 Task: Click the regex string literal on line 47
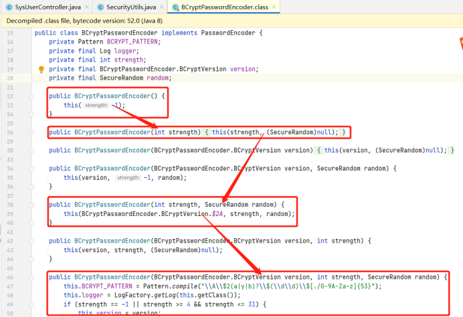click(288, 286)
